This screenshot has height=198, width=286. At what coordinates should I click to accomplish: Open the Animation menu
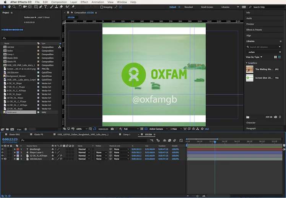pos(98,2)
